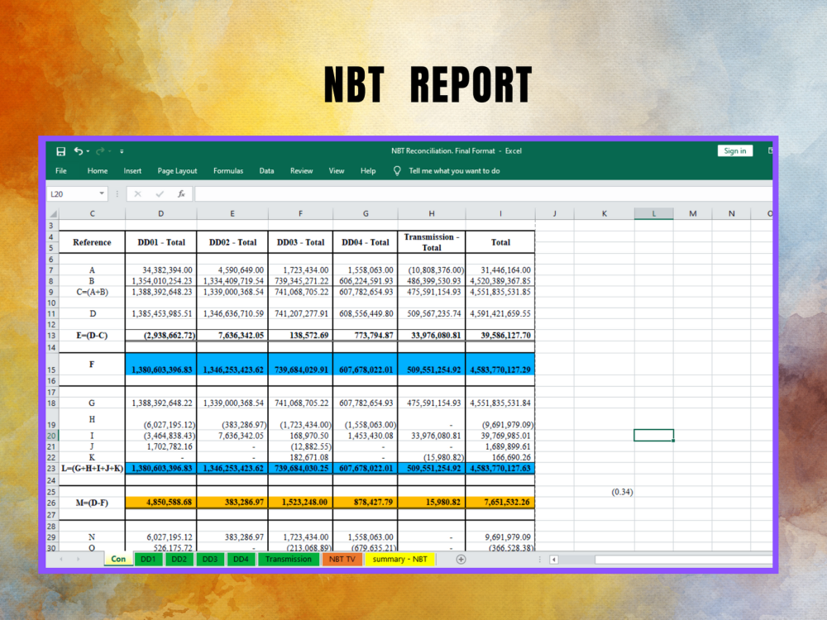Expand the Name Box dropdown arrow
The width and height of the screenshot is (827, 620).
102,193
